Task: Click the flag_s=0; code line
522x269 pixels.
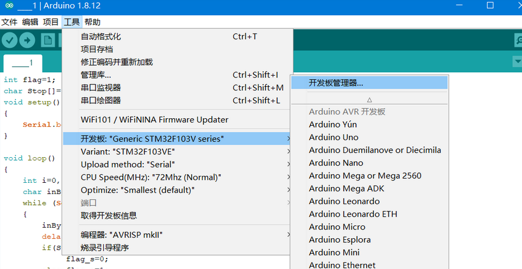Action: pyautogui.click(x=87, y=259)
